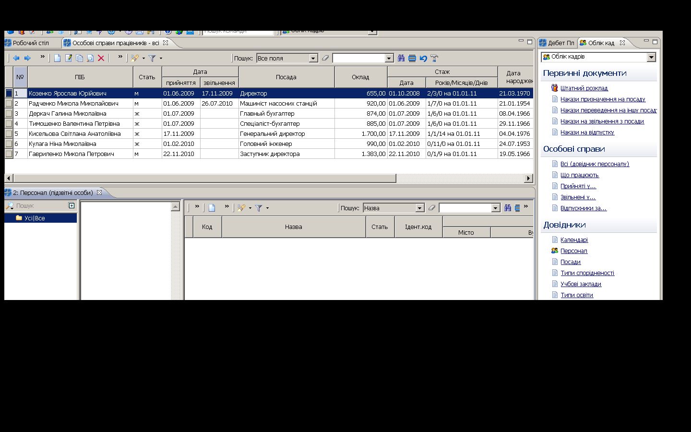The image size is (691, 432).
Task: Click the red X delete icon
Action: click(101, 58)
